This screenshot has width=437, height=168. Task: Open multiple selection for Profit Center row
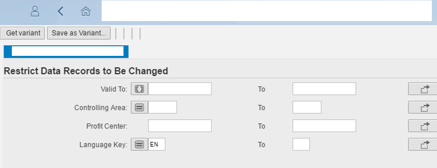[423, 126]
